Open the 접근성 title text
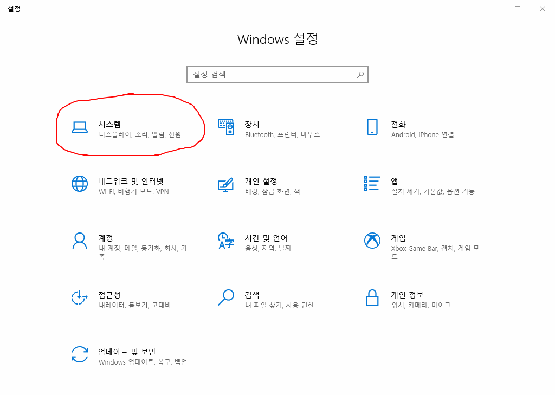Screen dimensions: 555x395 tap(109, 295)
